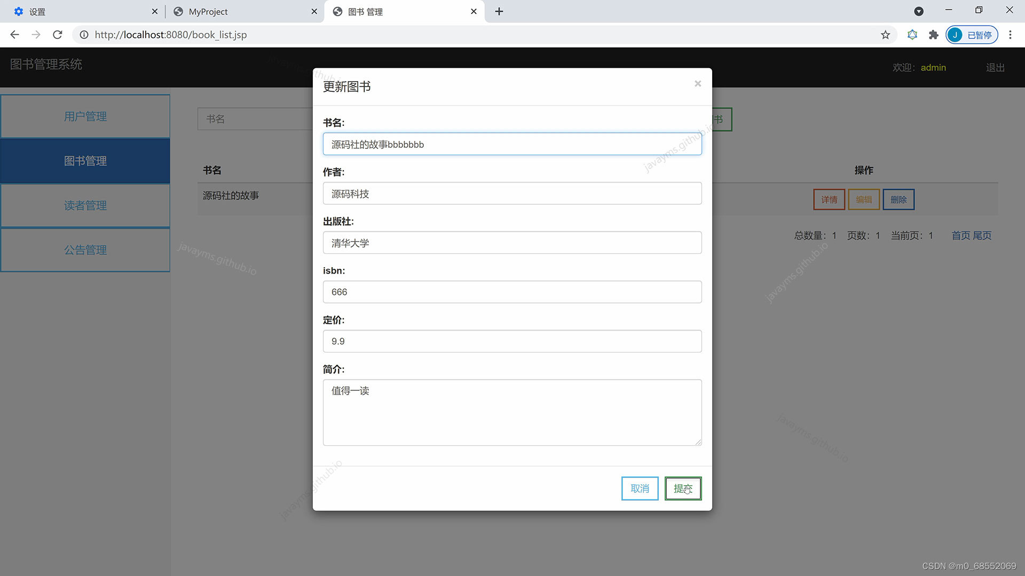Click the 书名 column header
This screenshot has height=576, width=1025.
[212, 170]
